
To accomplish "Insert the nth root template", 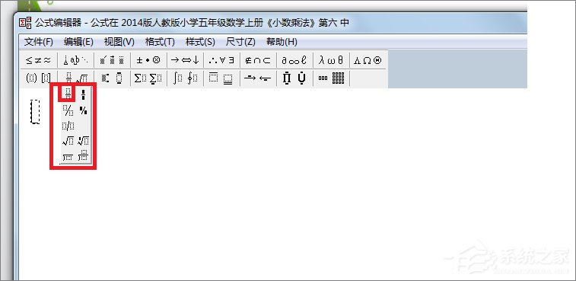I will pos(84,141).
